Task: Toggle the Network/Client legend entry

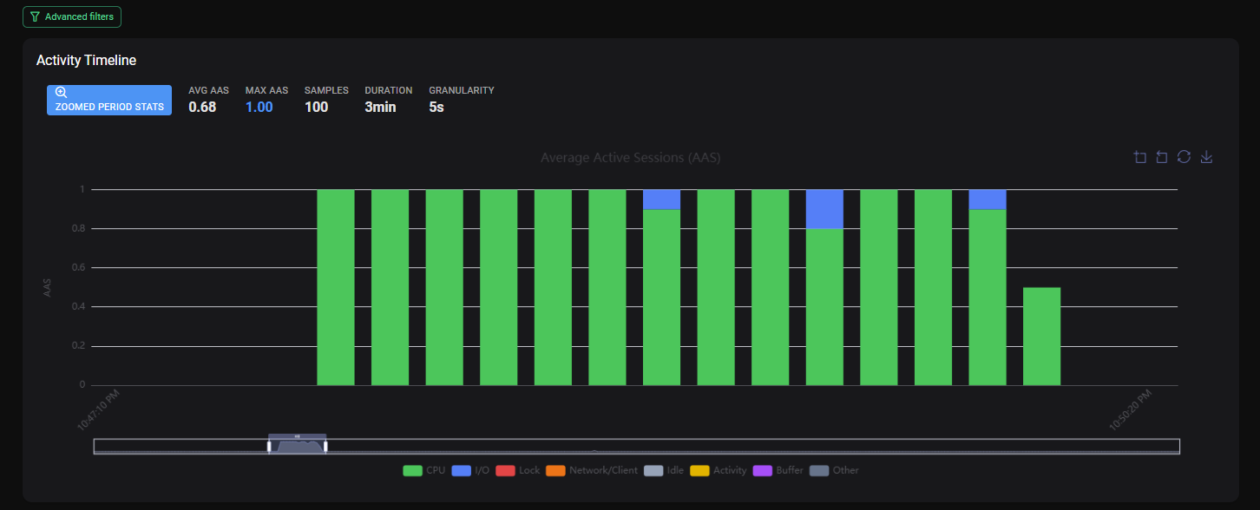Action: point(592,470)
